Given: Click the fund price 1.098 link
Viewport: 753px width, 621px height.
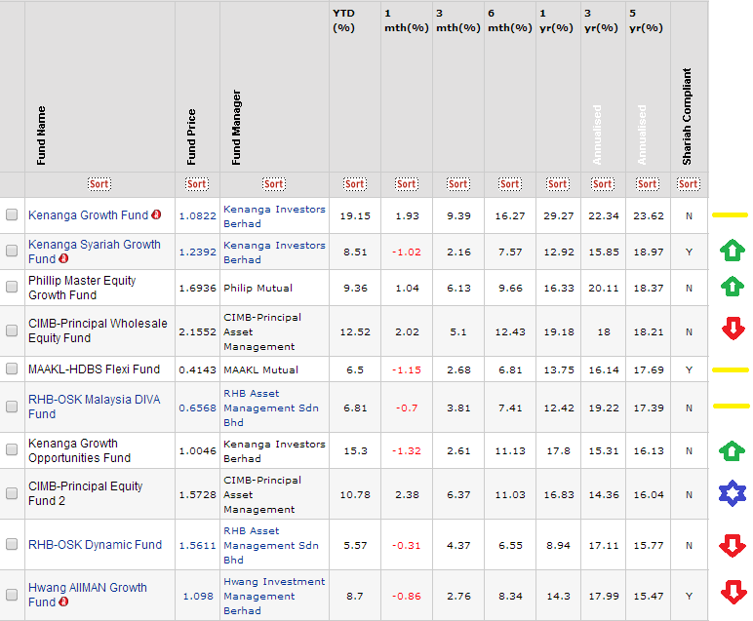Looking at the screenshot, I should click(198, 596).
